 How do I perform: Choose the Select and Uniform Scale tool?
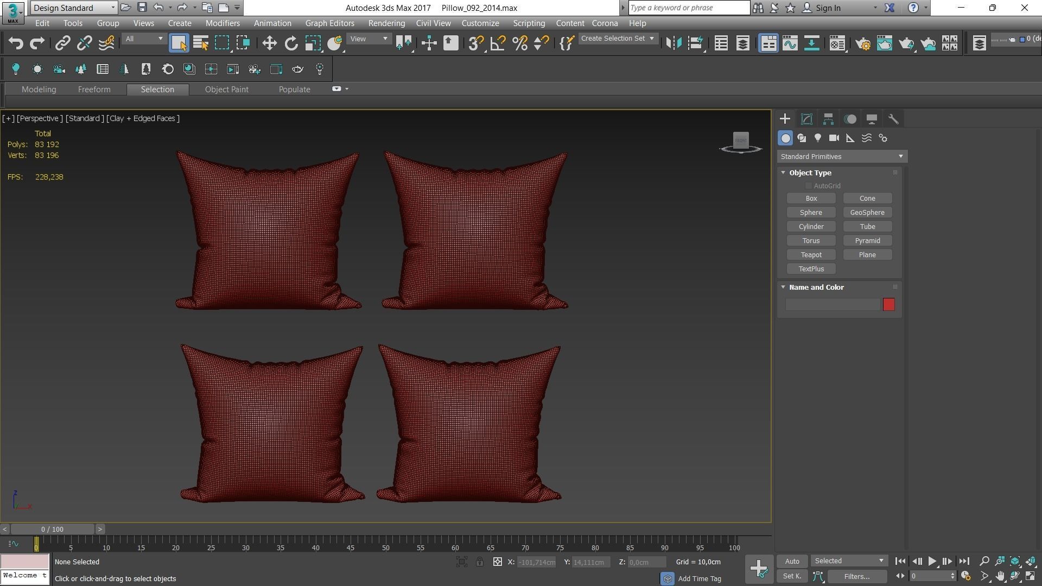313,43
